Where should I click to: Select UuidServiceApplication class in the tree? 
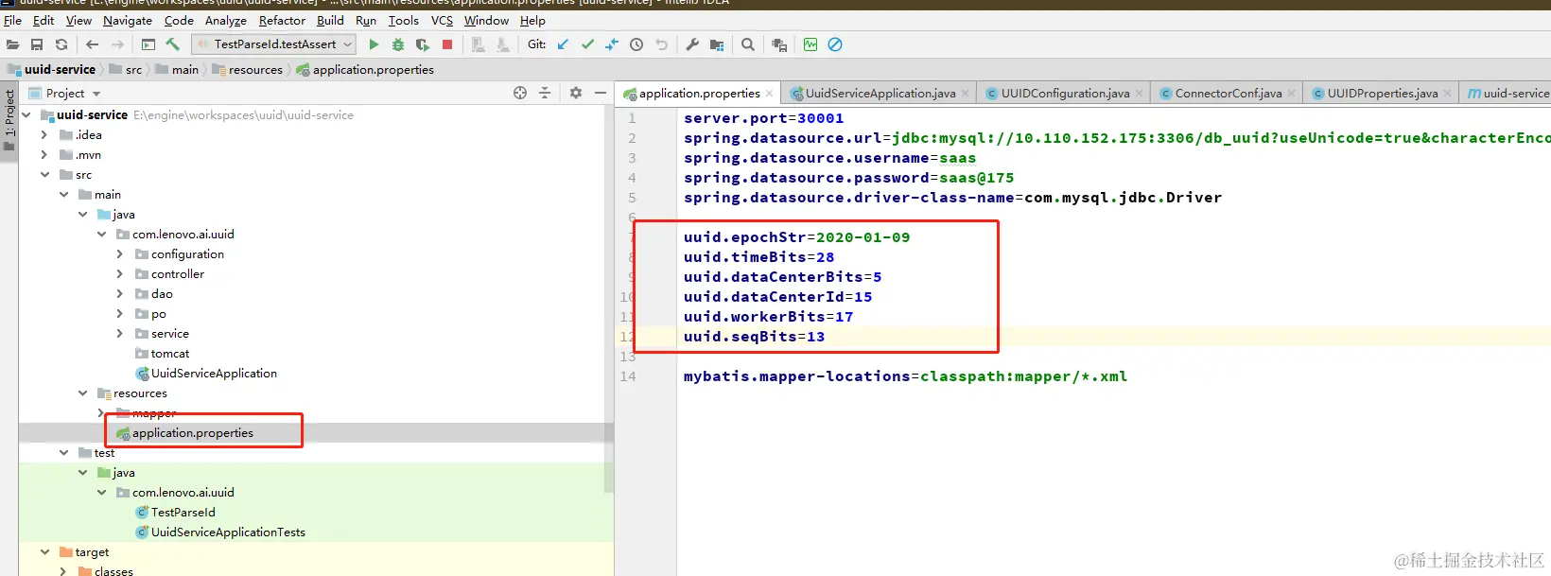(214, 374)
